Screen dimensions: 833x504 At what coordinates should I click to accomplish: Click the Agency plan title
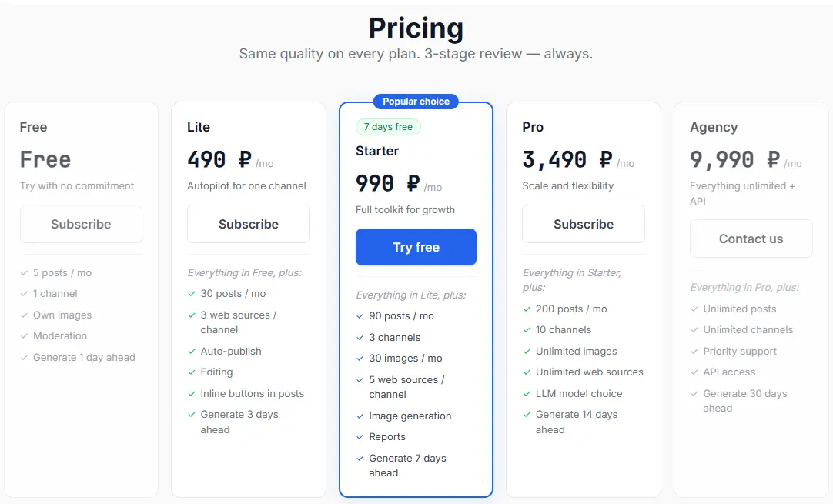coord(714,127)
